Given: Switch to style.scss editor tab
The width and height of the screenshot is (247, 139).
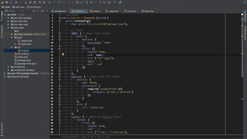Looking at the screenshot, I should (131, 11).
